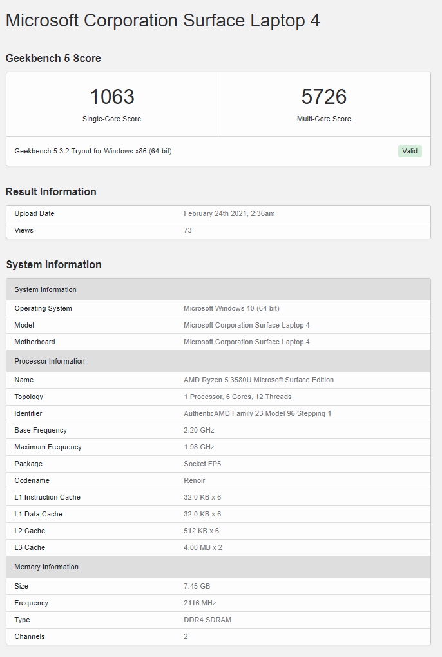Click the processor Name label

24,380
